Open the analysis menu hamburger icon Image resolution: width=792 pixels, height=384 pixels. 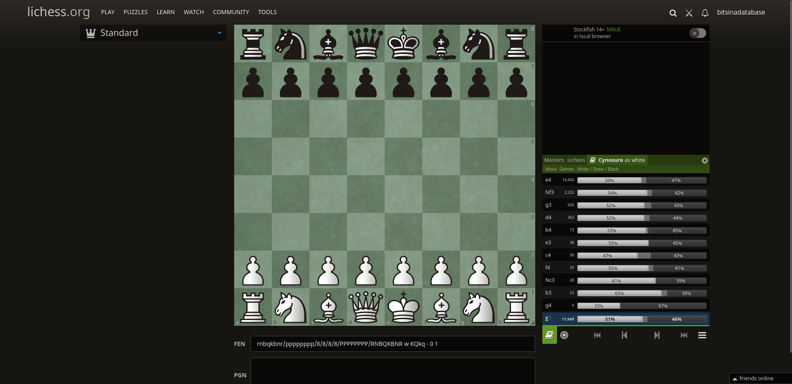702,335
